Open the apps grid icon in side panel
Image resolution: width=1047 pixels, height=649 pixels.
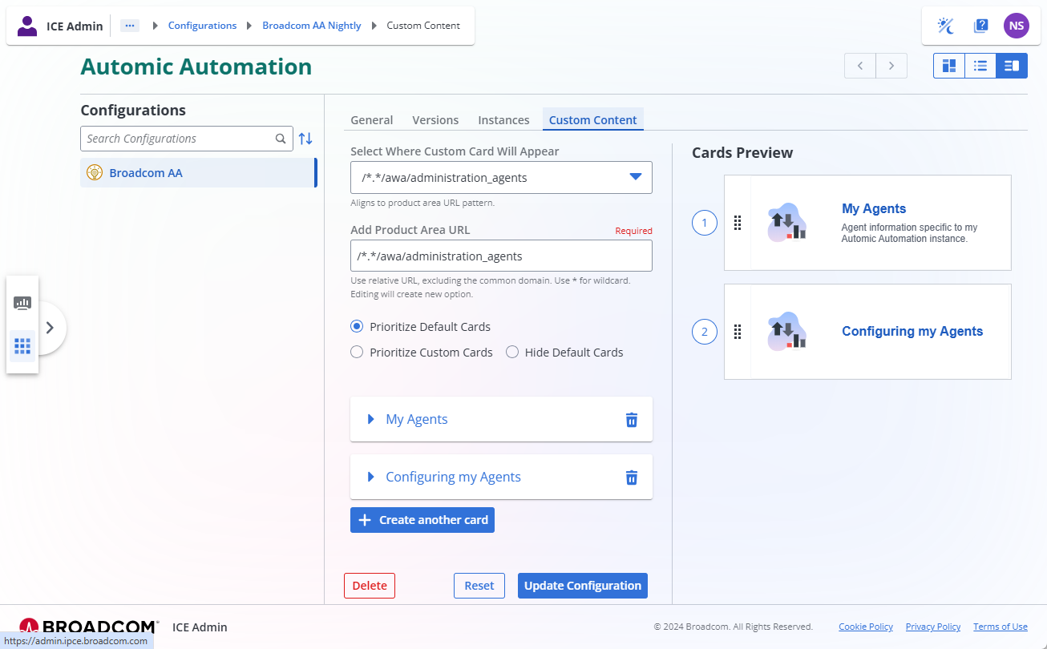22,346
